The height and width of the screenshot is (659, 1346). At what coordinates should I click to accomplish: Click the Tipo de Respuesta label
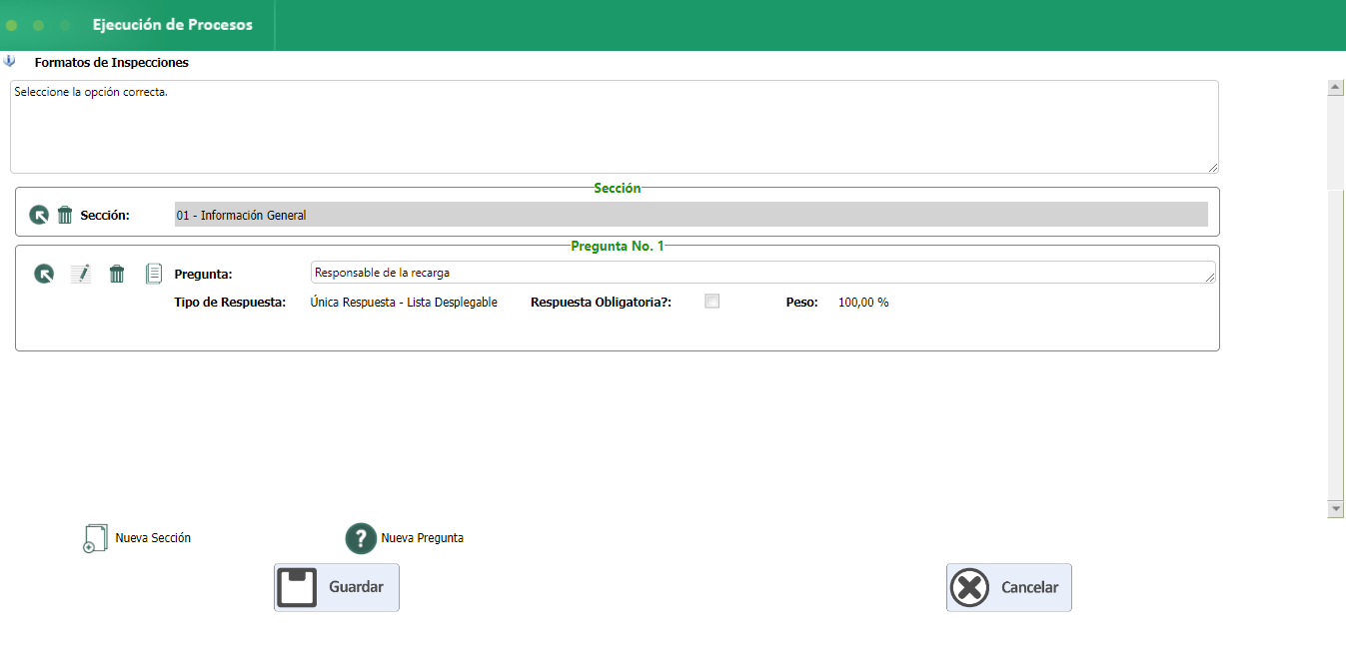pos(230,303)
